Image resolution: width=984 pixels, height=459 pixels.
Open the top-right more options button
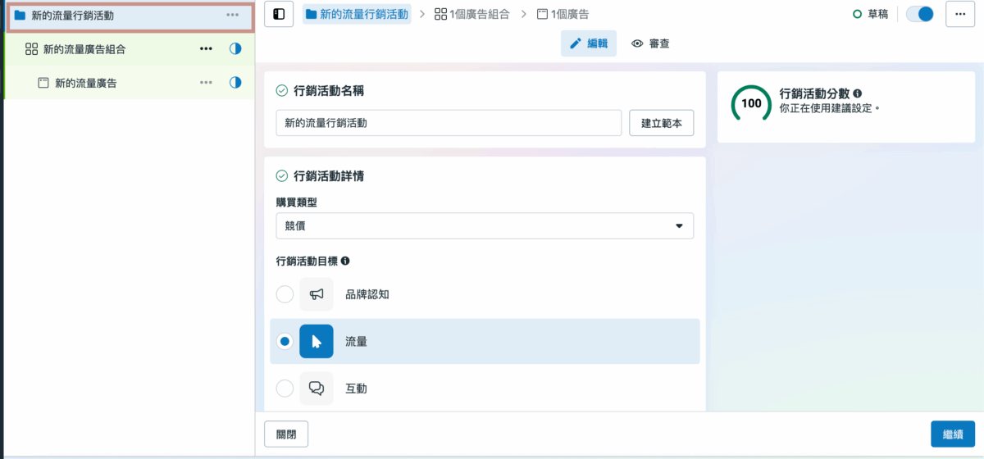[x=960, y=14]
